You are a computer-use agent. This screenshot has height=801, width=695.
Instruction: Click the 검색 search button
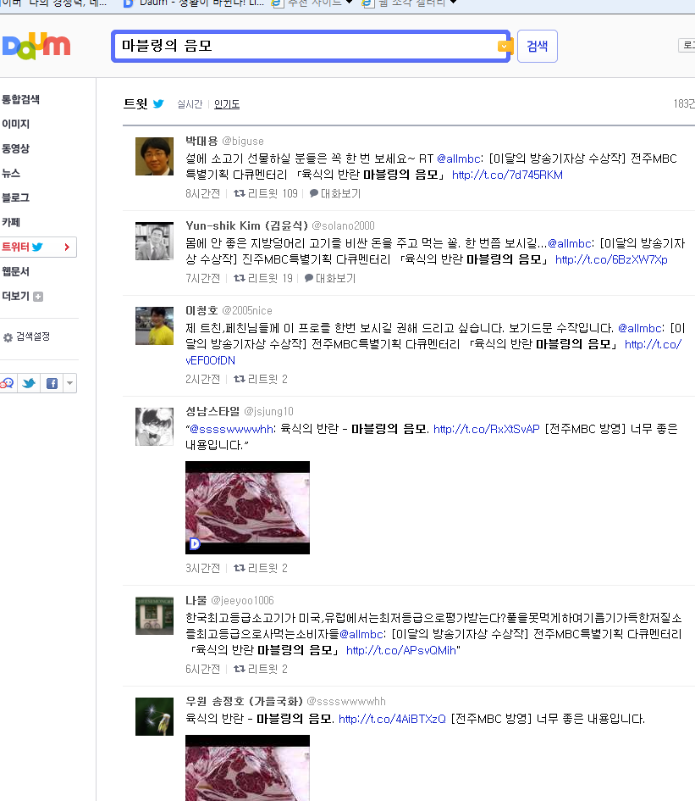coord(538,46)
